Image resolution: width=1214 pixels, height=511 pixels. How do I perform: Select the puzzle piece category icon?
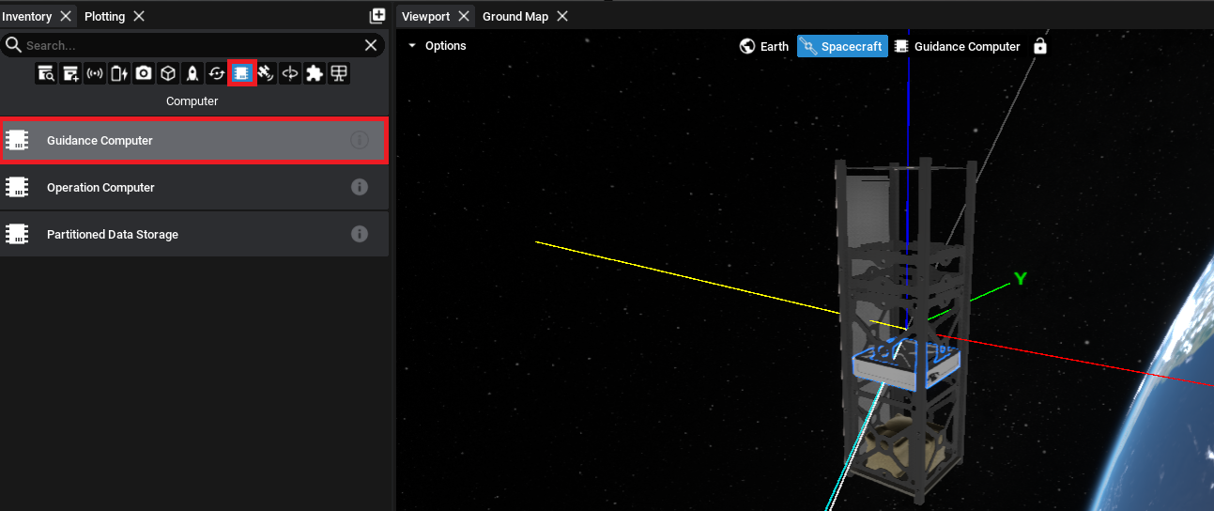(315, 73)
